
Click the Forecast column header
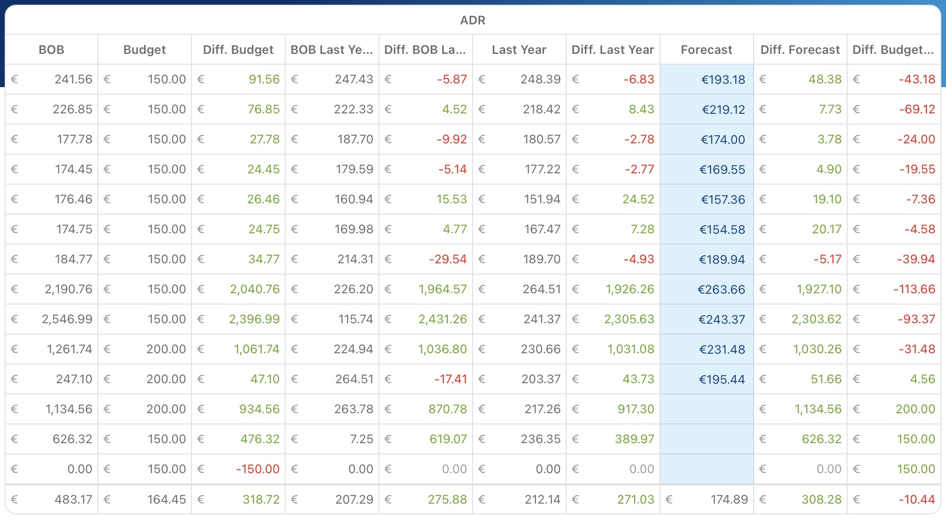[706, 50]
